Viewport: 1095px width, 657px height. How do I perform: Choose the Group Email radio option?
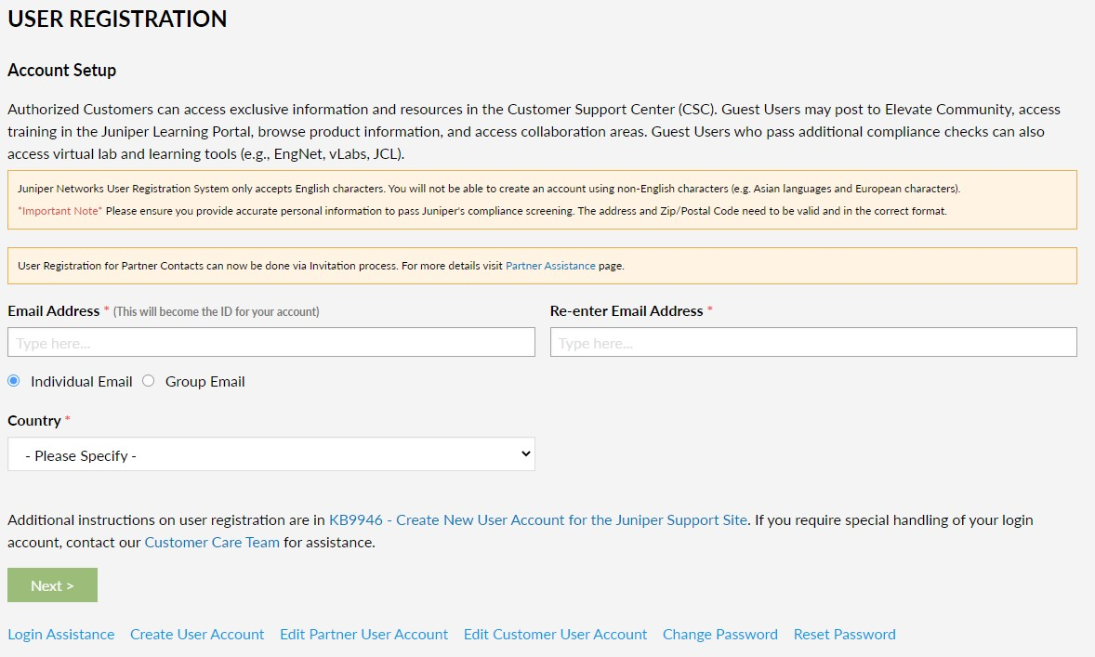pyautogui.click(x=149, y=381)
